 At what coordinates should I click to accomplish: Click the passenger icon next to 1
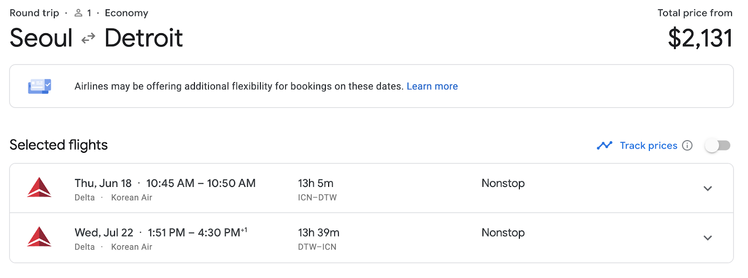pos(79,13)
